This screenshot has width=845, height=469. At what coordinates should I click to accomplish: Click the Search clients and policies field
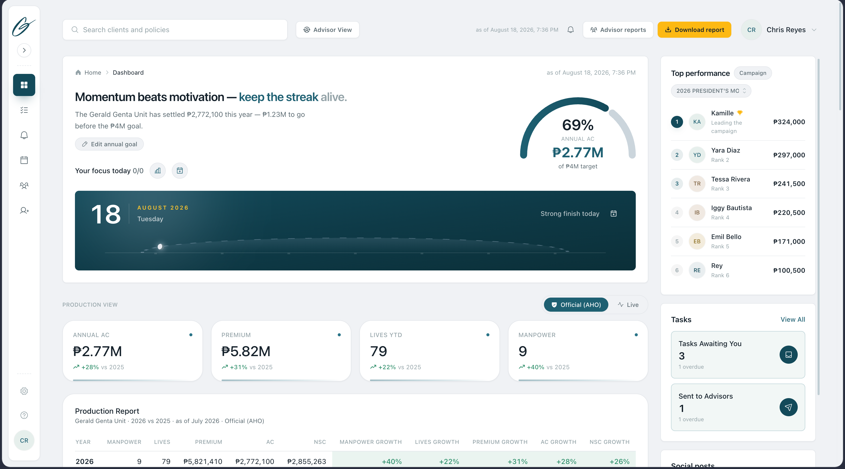pos(175,30)
